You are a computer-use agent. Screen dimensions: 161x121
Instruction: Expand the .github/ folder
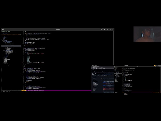(x=5, y=37)
